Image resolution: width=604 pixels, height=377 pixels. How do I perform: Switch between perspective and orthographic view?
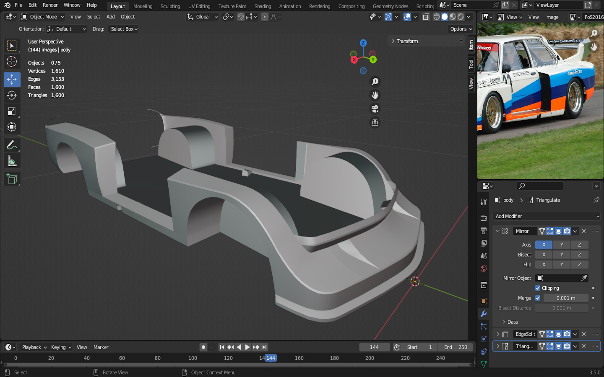375,123
